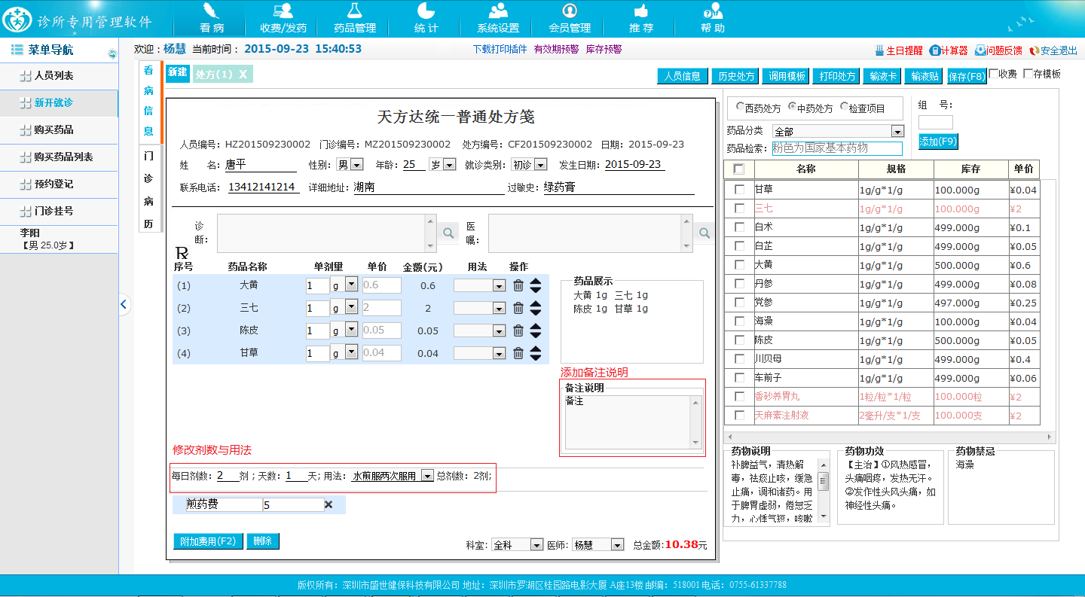The width and height of the screenshot is (1085, 597).
Task: Click the search magnifier beside 医嘱 box
Action: (x=704, y=233)
